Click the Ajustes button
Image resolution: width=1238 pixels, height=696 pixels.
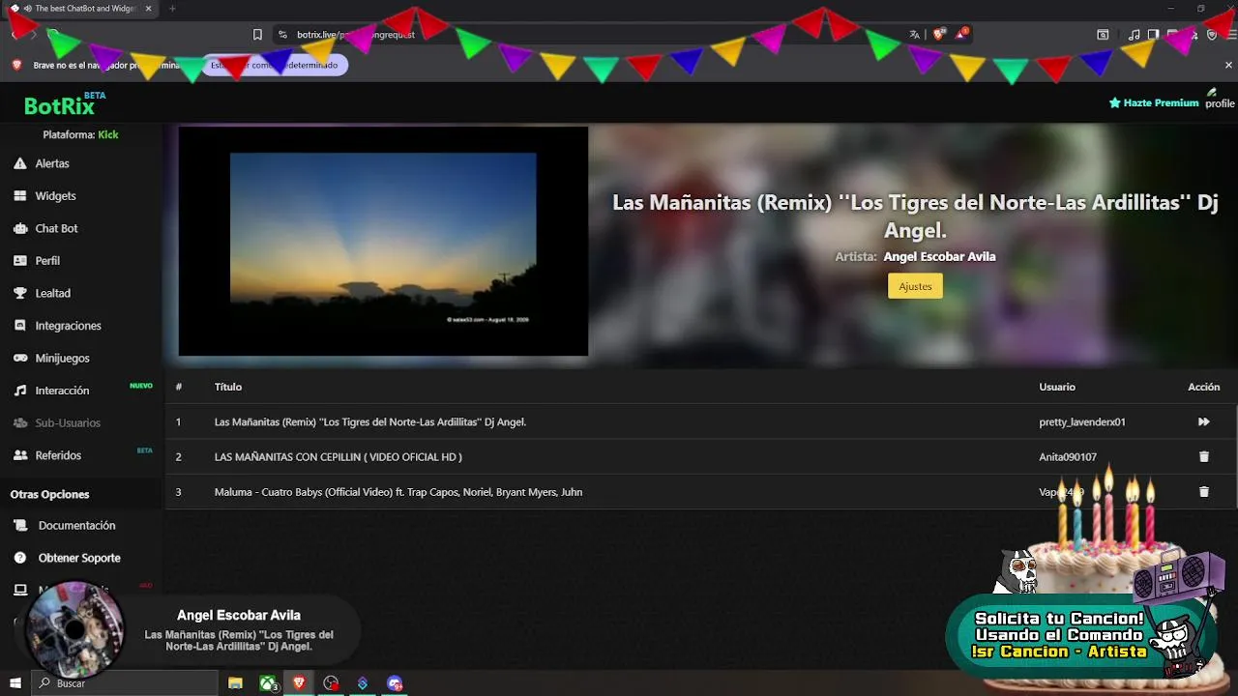[915, 286]
